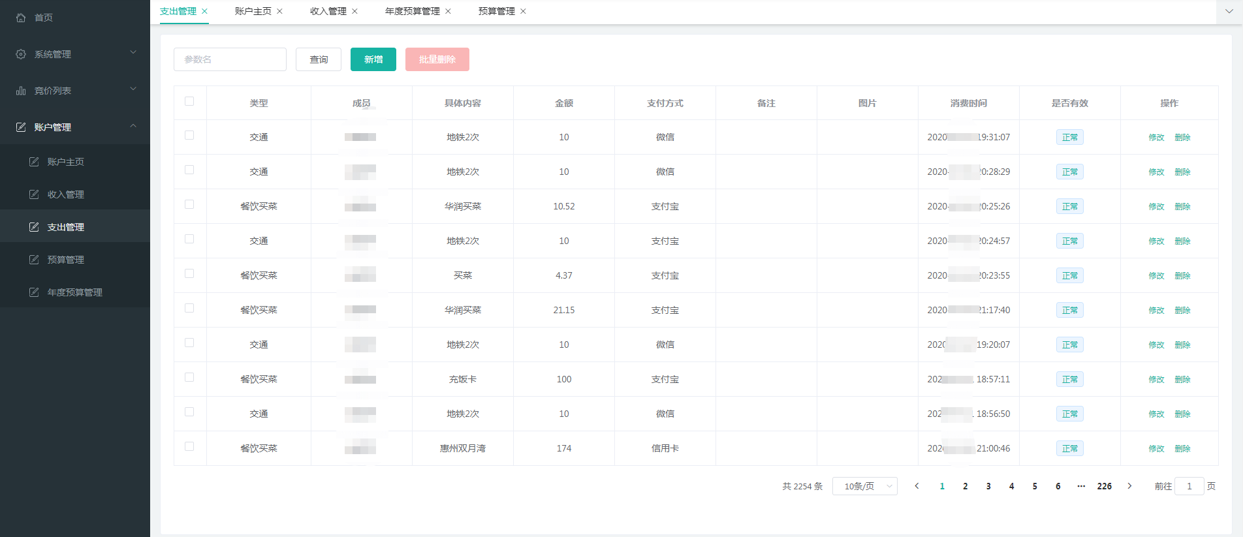Click the 信用卡 cell

(x=665, y=448)
